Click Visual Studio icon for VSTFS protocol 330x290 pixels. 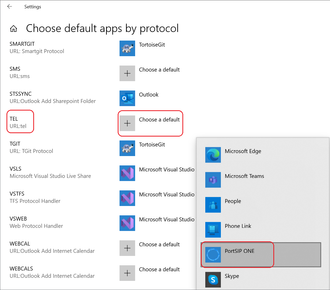127,198
